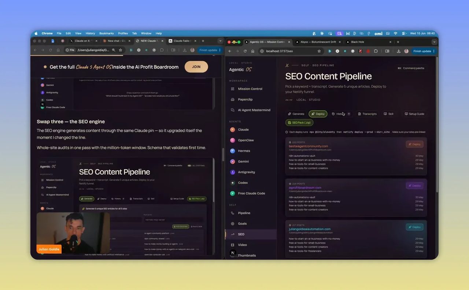The image size is (469, 290).
Task: Click the localhost:3737/seo address bar
Action: [289, 51]
